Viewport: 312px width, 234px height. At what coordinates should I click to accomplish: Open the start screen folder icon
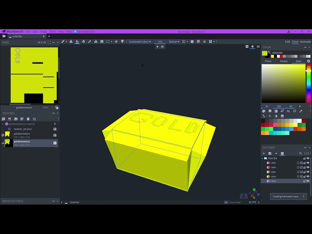pyautogui.click(x=4, y=36)
